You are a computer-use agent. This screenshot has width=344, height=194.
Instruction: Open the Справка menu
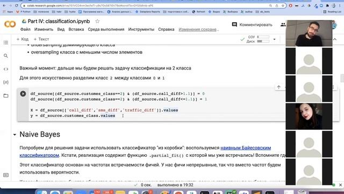tap(166, 29)
